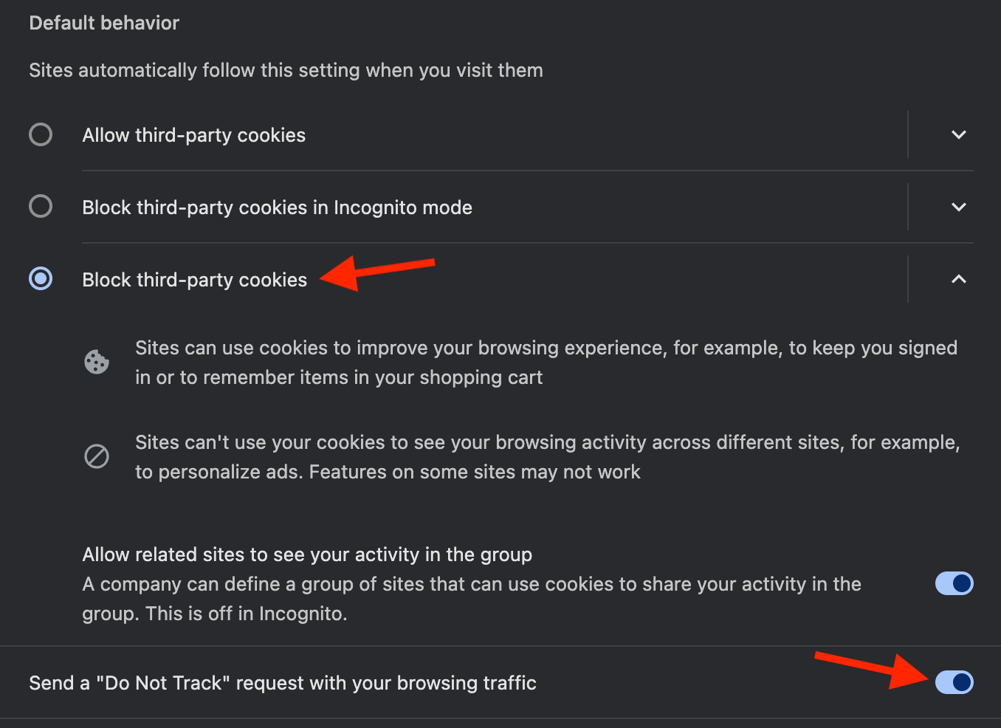The height and width of the screenshot is (728, 1001).
Task: Expand the Allow third-party cookies details
Action: click(x=958, y=134)
